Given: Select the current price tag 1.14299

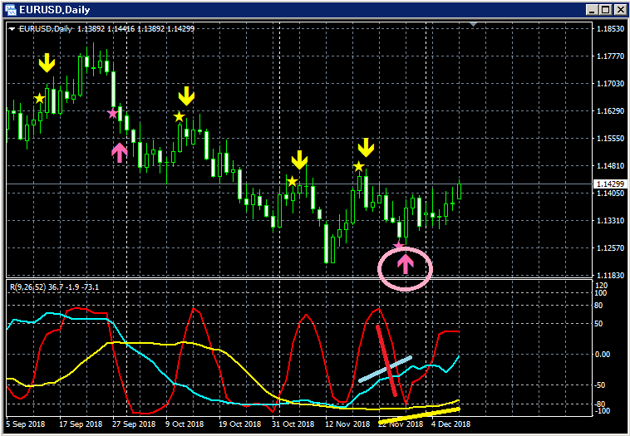Looking at the screenshot, I should click(610, 184).
